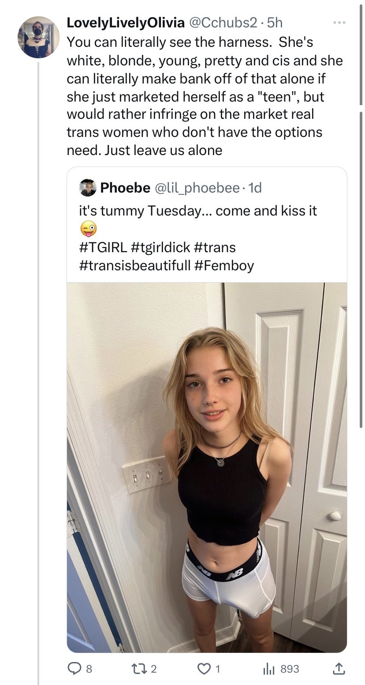Click the Phoebe display name
Image resolution: width=365 pixels, height=685 pixels.
pos(125,188)
